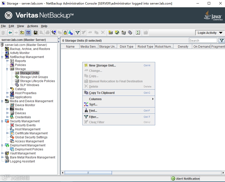Click the On Demand column header
The width and height of the screenshot is (225, 182).
(x=202, y=47)
